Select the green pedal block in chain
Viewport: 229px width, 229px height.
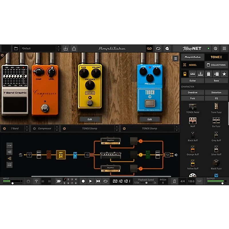[148, 155]
